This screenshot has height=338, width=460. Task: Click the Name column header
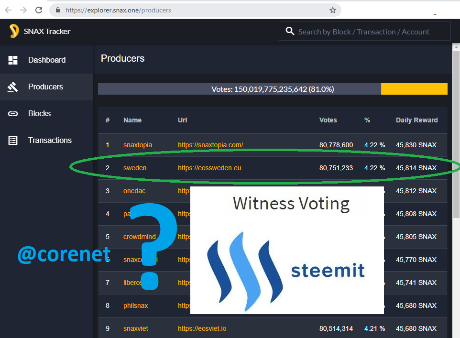click(x=132, y=120)
